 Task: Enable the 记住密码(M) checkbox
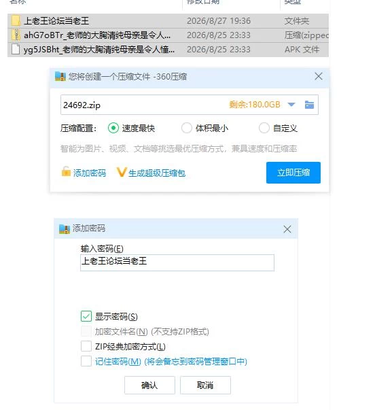pyautogui.click(x=86, y=361)
